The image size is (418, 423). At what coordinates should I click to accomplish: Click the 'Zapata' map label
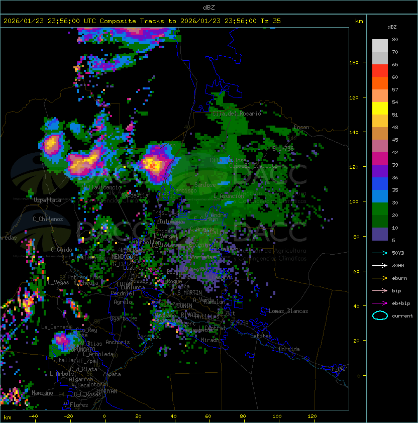(x=112, y=374)
